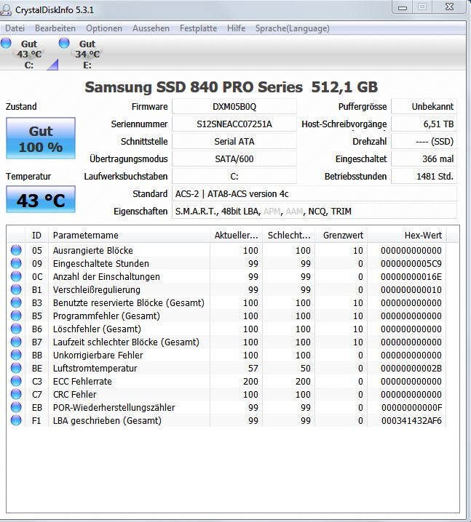
Task: Click the serial number S12SNEACC07251A field
Action: click(x=234, y=124)
